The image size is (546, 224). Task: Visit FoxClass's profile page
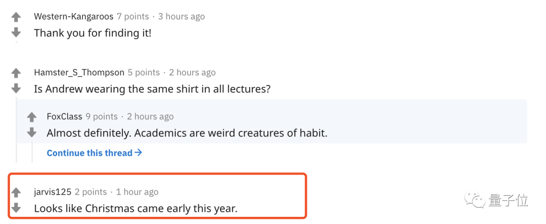click(64, 116)
